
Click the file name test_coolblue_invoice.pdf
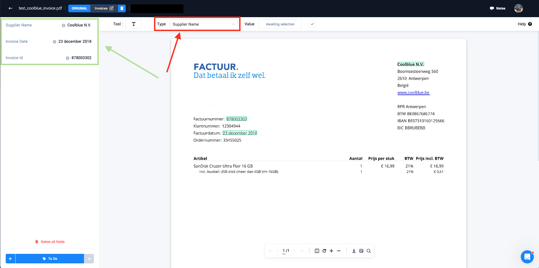[x=40, y=8]
